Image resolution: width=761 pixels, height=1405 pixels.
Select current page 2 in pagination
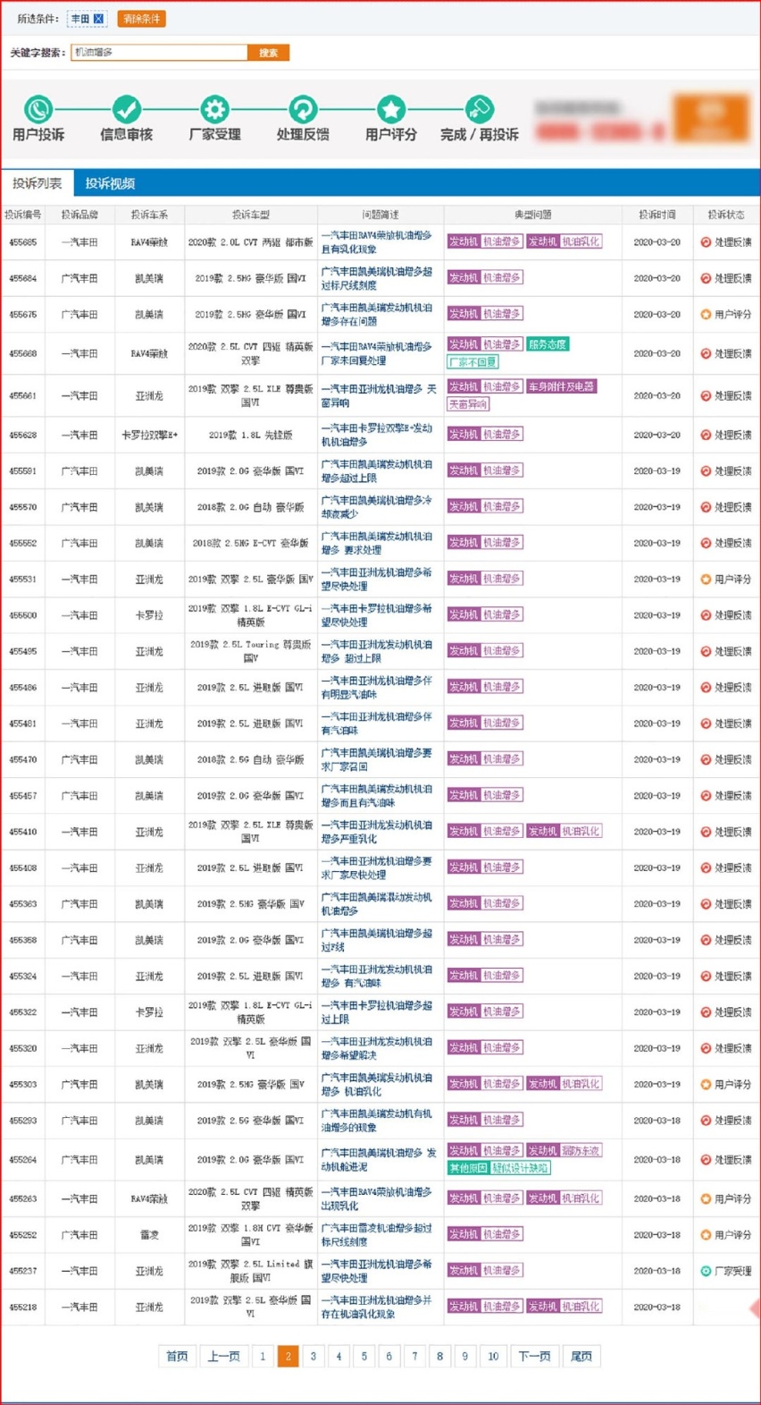[x=288, y=1356]
